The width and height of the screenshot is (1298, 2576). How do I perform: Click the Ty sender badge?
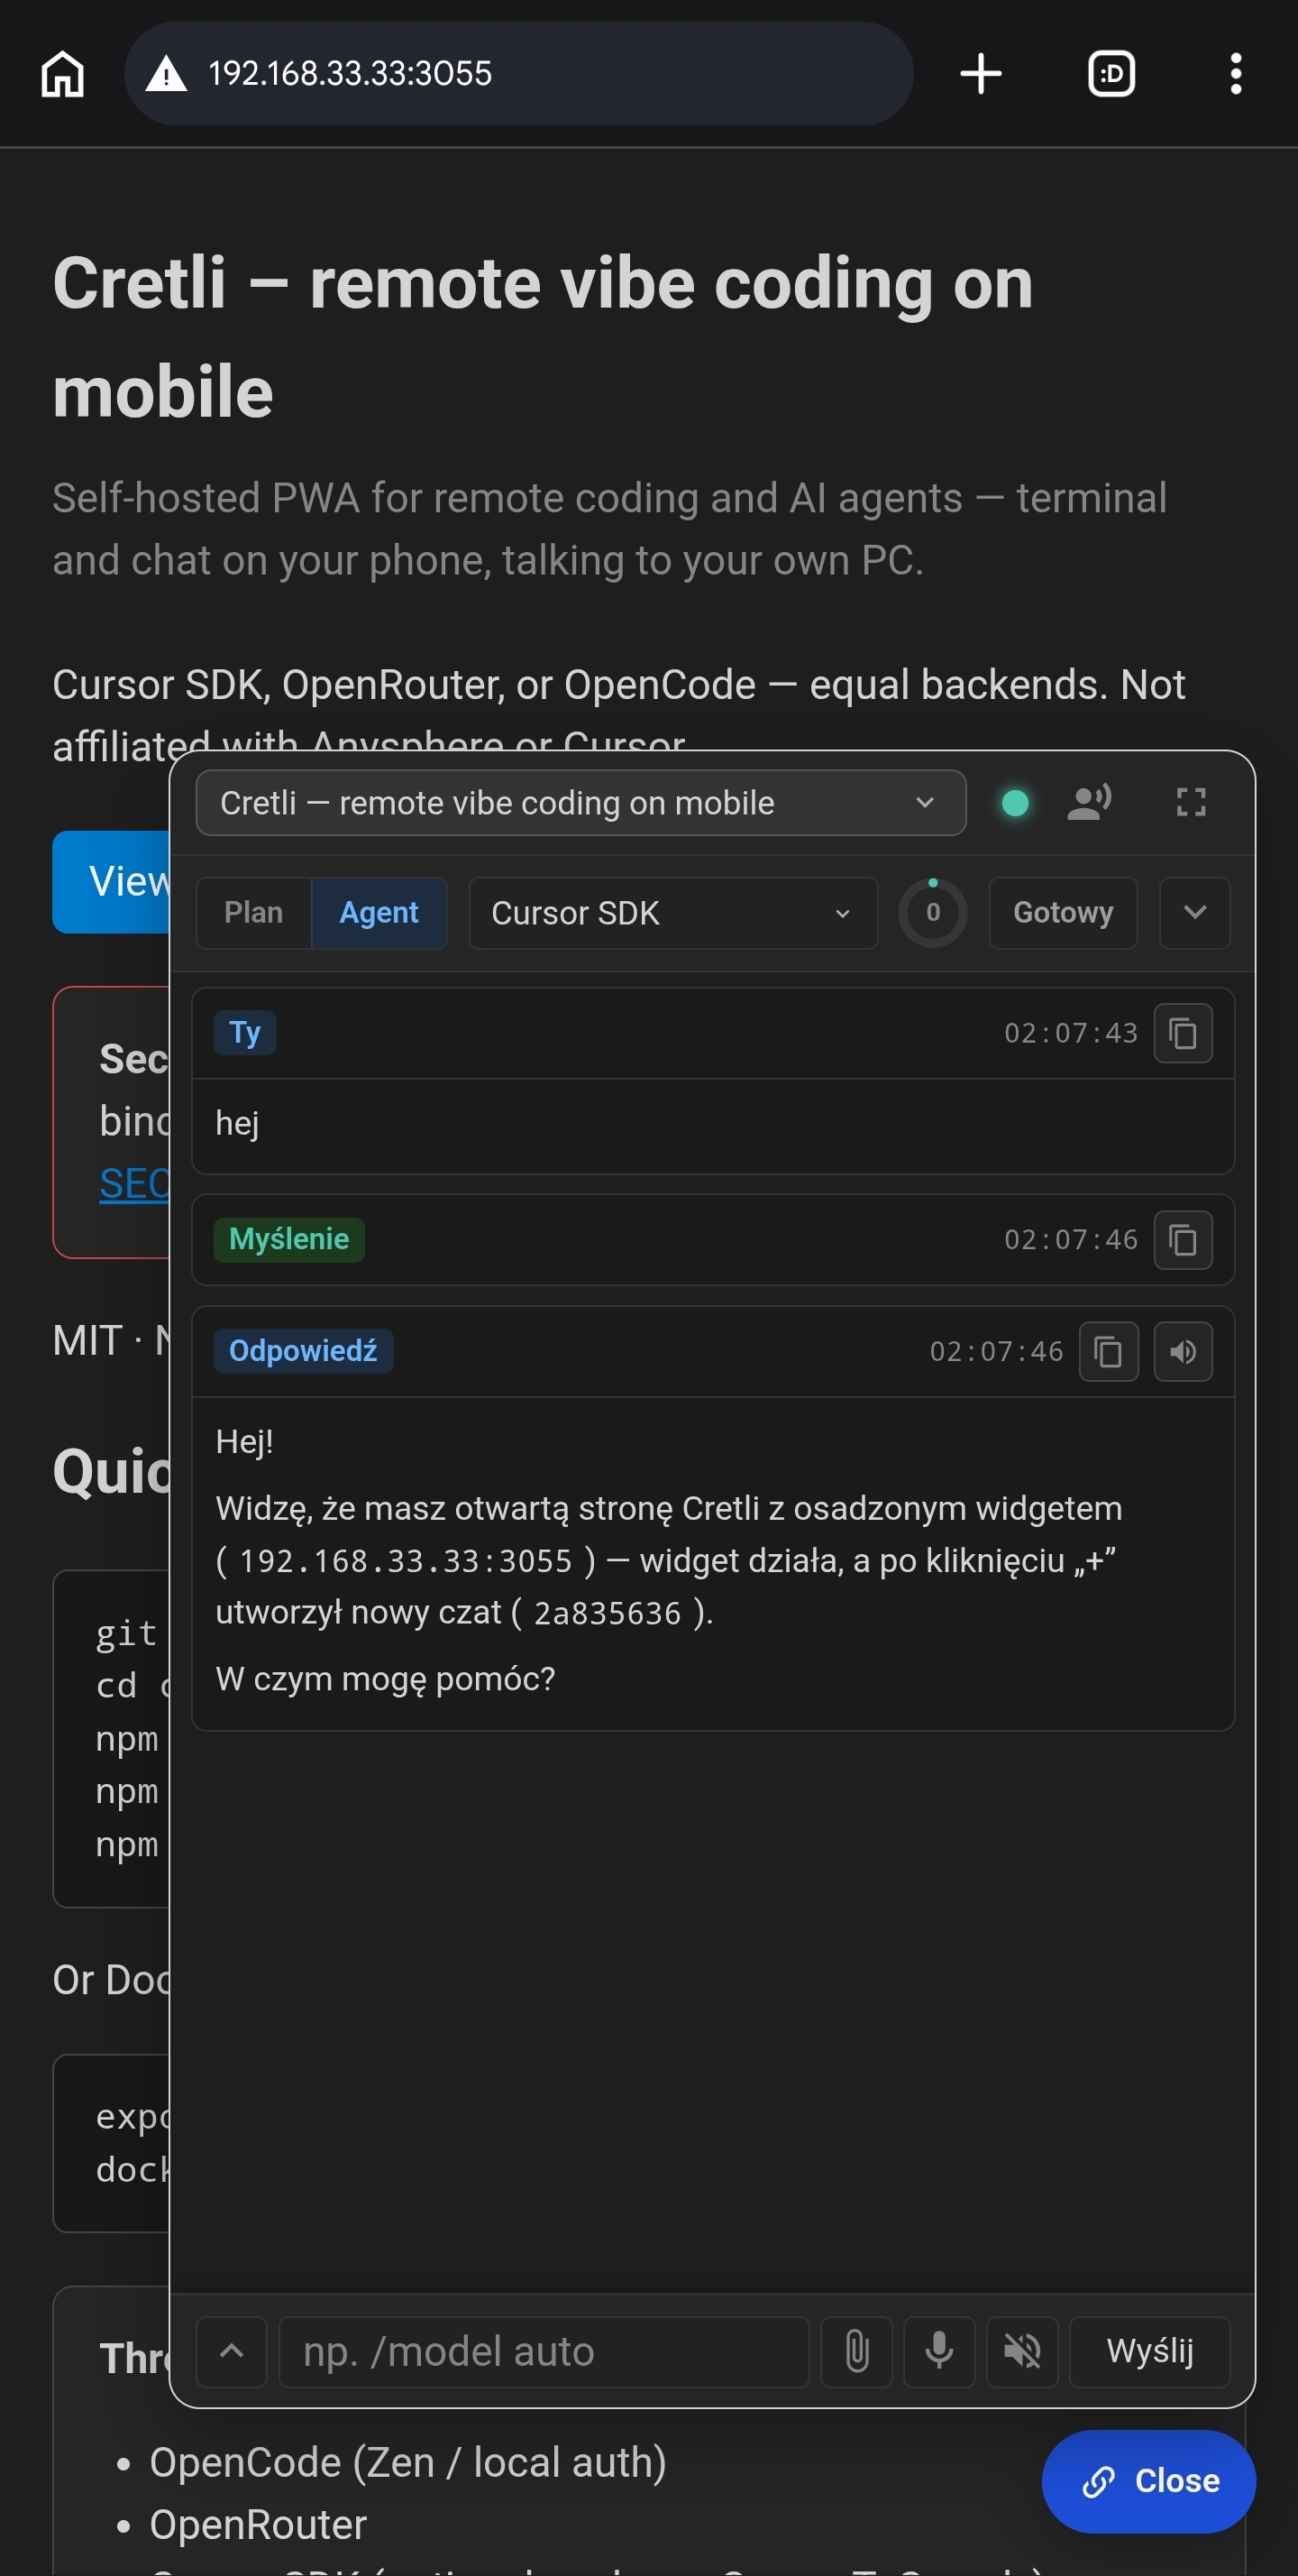(245, 1033)
